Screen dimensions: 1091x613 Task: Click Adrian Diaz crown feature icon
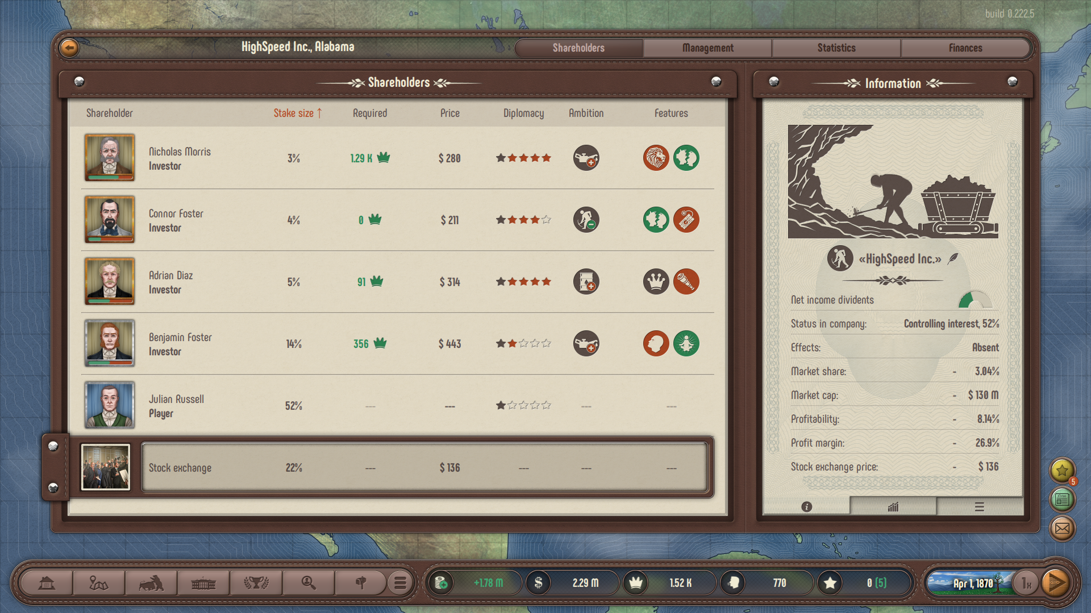point(656,282)
